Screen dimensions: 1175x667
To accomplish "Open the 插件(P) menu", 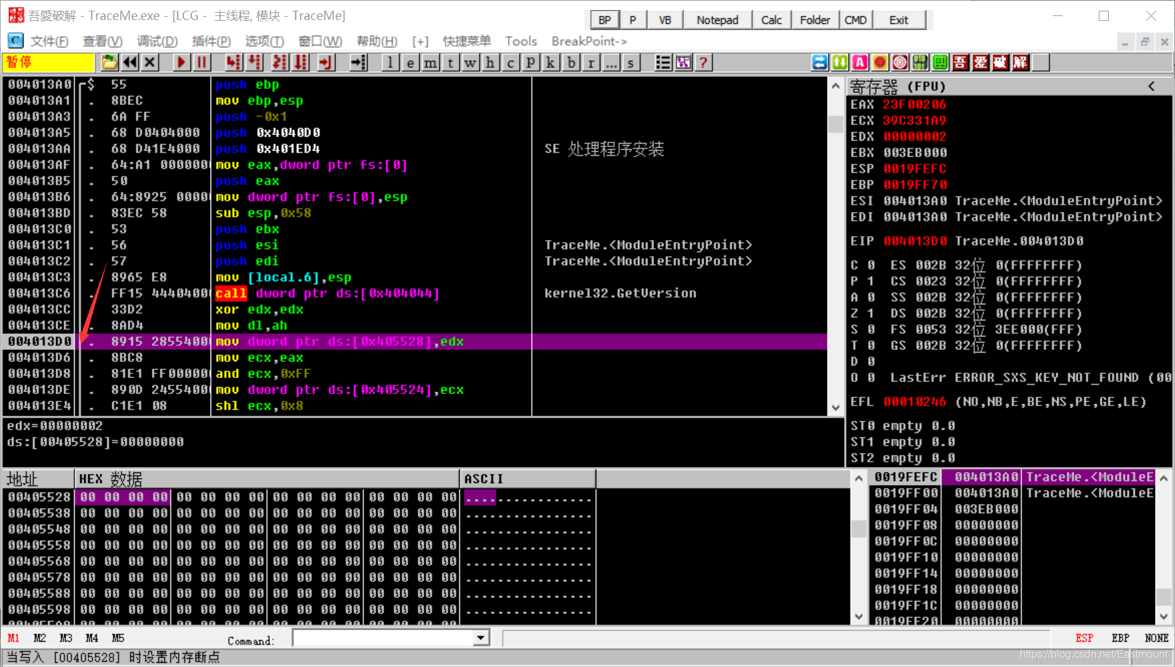I will (x=211, y=41).
